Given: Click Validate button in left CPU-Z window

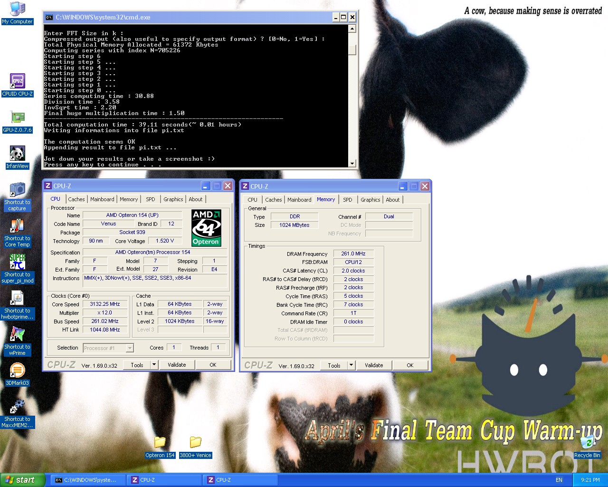Looking at the screenshot, I should click(x=177, y=365).
